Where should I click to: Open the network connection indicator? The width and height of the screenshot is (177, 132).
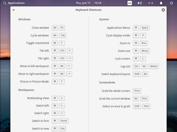click(150, 3)
